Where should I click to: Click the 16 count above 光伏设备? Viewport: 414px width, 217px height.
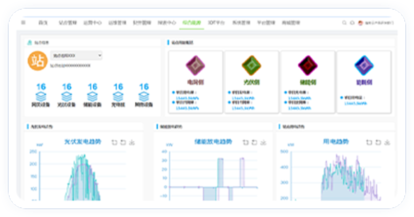(x=67, y=86)
